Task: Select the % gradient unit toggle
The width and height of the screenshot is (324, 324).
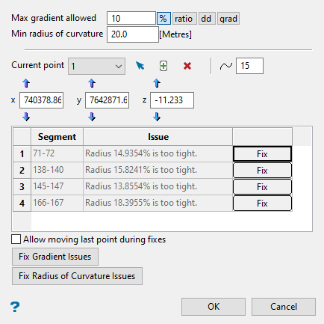Action: pos(163,19)
